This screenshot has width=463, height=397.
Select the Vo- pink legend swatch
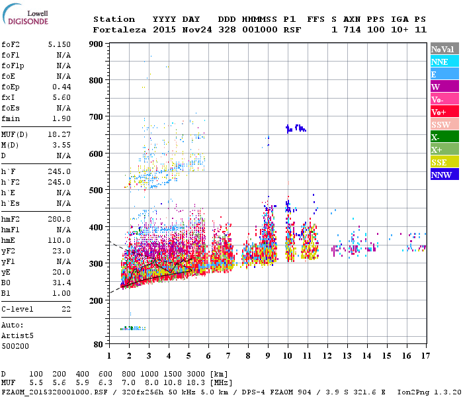coord(444,99)
